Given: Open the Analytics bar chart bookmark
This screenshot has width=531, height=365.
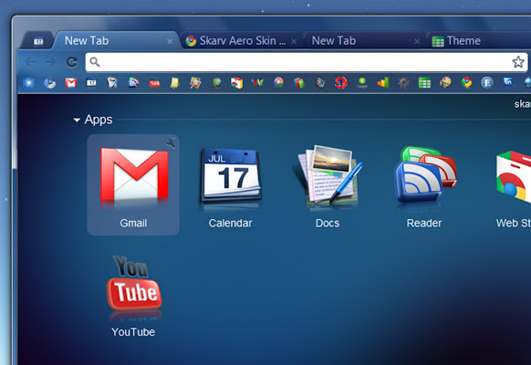Looking at the screenshot, I should point(383,83).
